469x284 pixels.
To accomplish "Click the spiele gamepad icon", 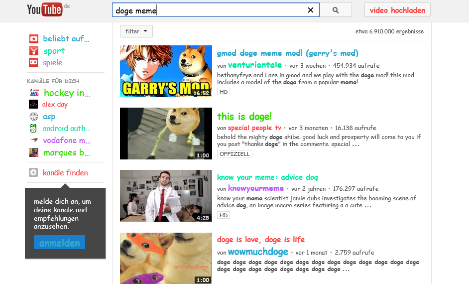I will pos(33,63).
